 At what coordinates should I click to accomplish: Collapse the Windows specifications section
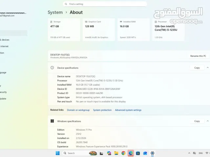coord(208,121)
